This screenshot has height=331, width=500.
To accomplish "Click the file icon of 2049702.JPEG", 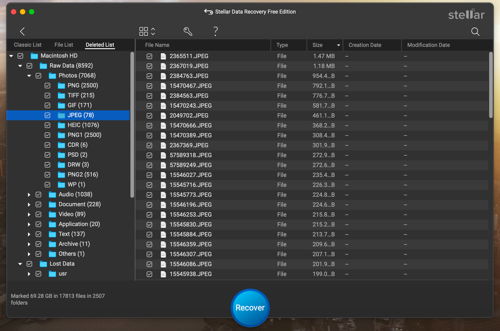I will 163,116.
